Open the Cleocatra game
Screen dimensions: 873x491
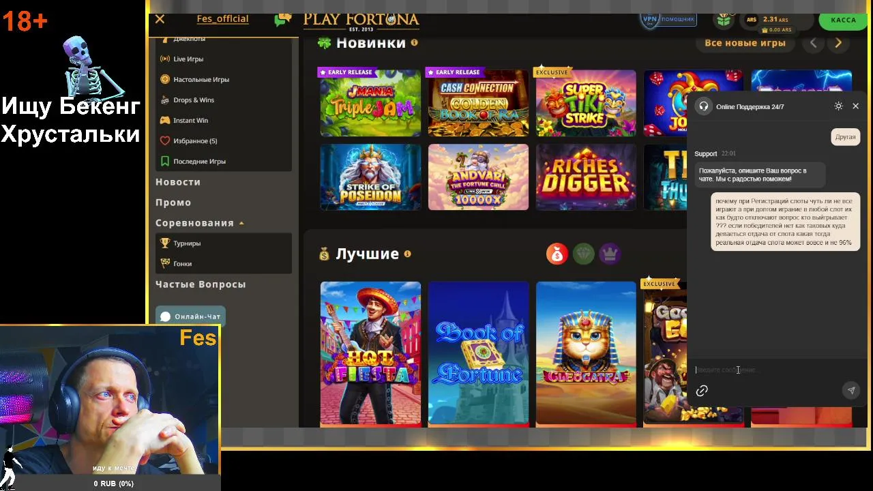[x=586, y=353]
